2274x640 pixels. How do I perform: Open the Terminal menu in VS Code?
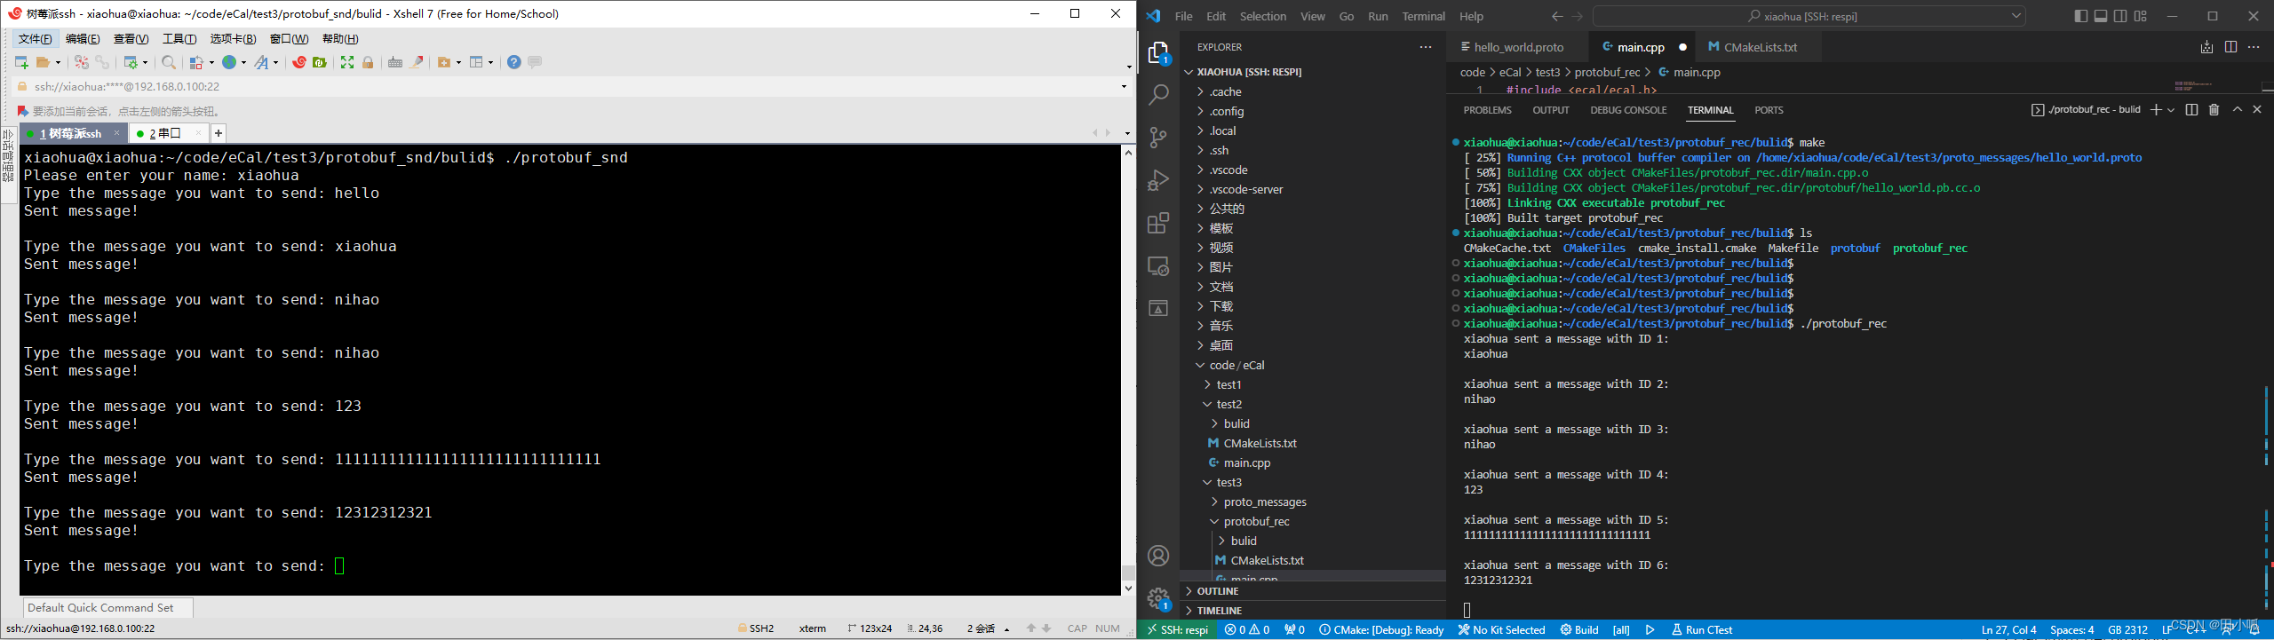coord(1423,16)
